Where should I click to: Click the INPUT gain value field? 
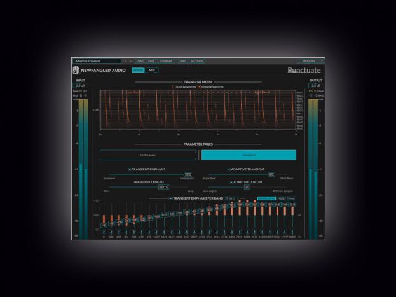pyautogui.click(x=80, y=86)
